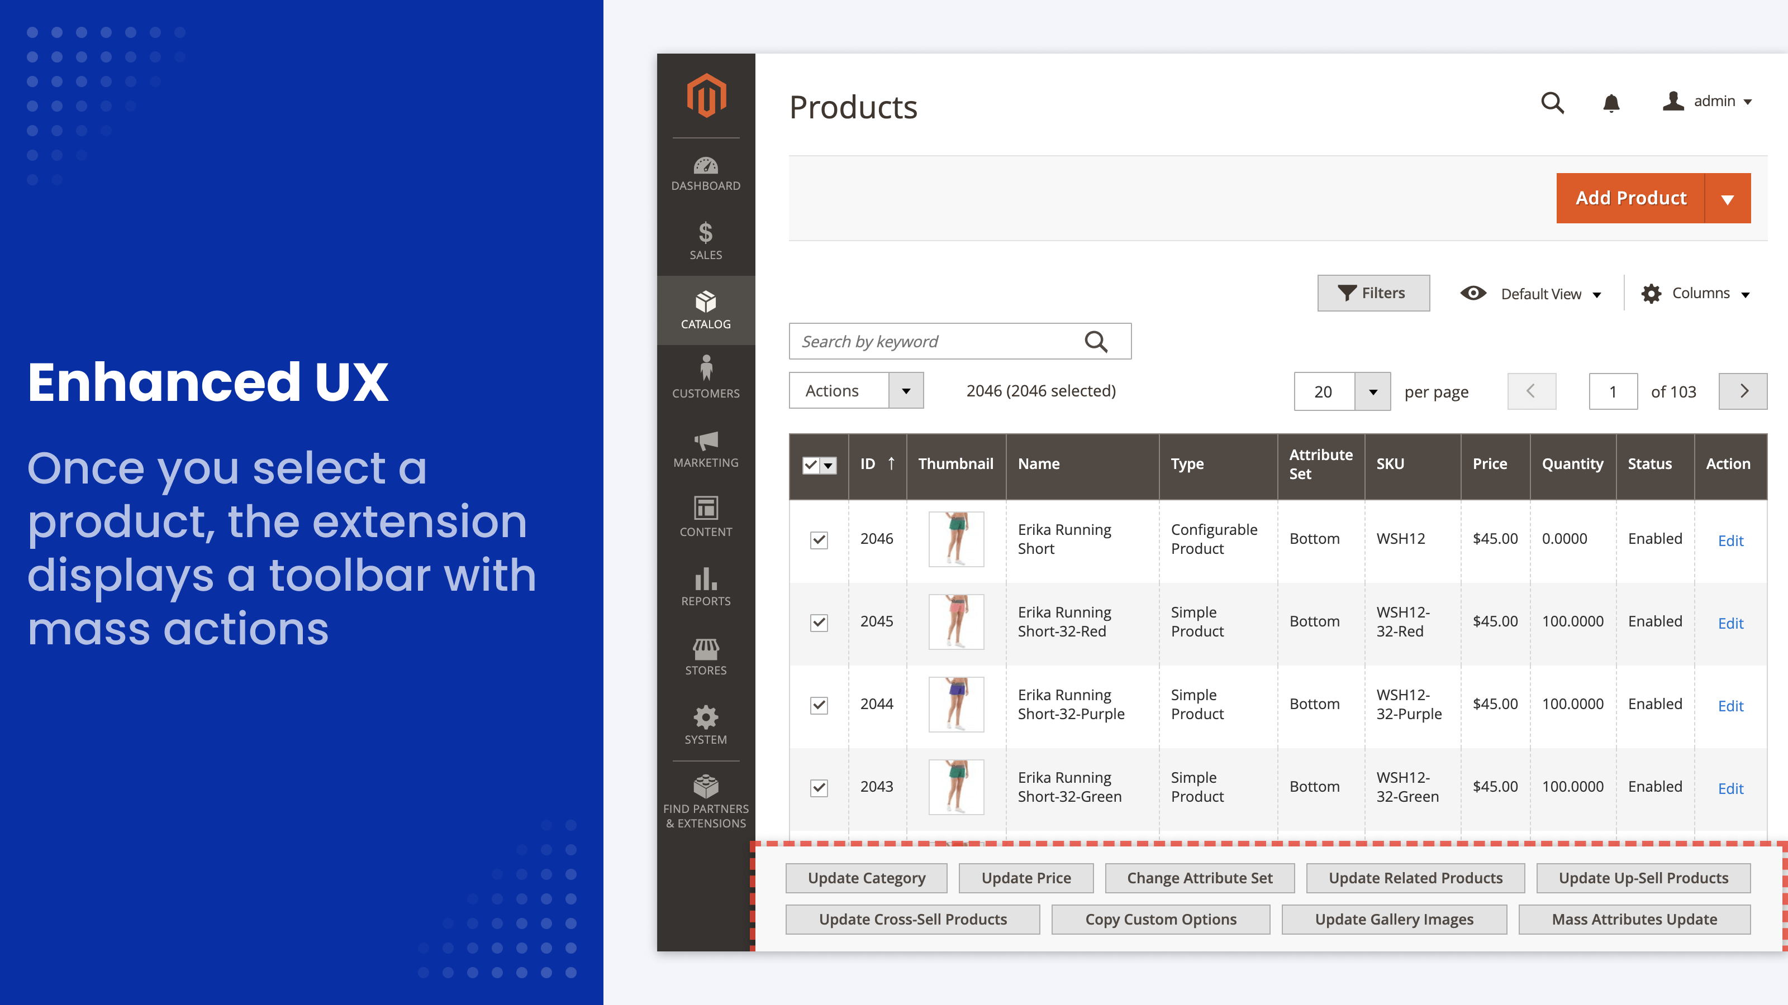This screenshot has width=1788, height=1005.
Task: Click the thumbnail of Erika Running Short-32-Purple
Action: coord(956,705)
